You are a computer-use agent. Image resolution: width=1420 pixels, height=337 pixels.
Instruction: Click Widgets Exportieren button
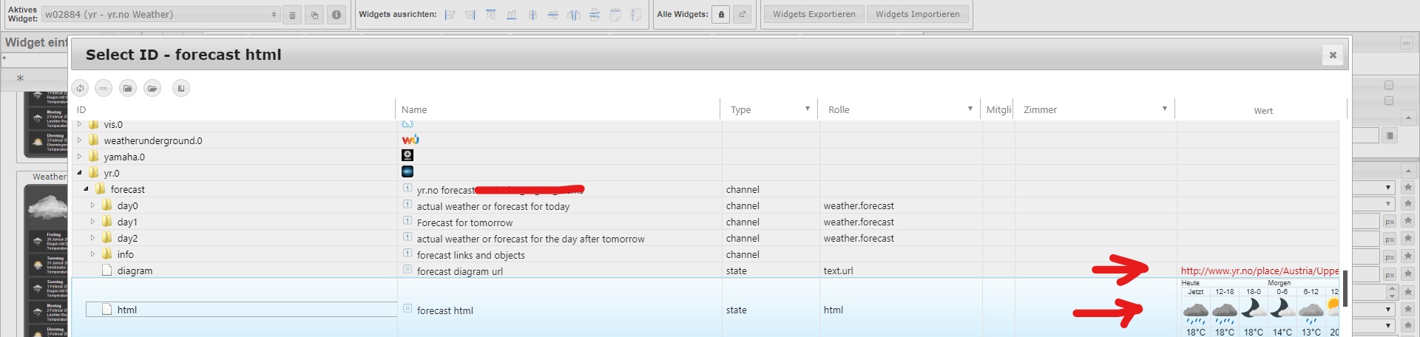coord(814,14)
